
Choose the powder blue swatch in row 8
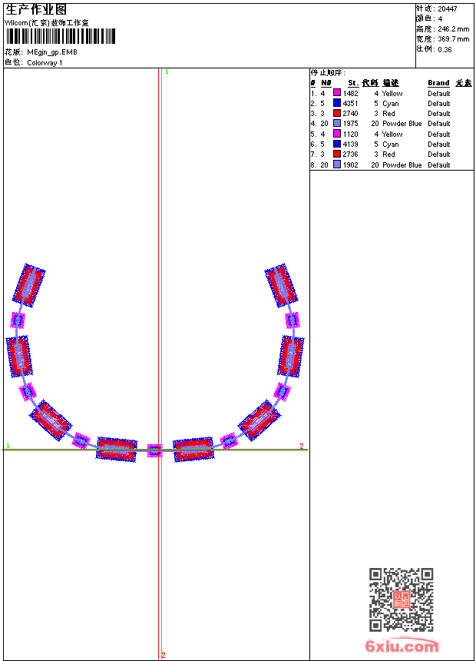pyautogui.click(x=337, y=164)
